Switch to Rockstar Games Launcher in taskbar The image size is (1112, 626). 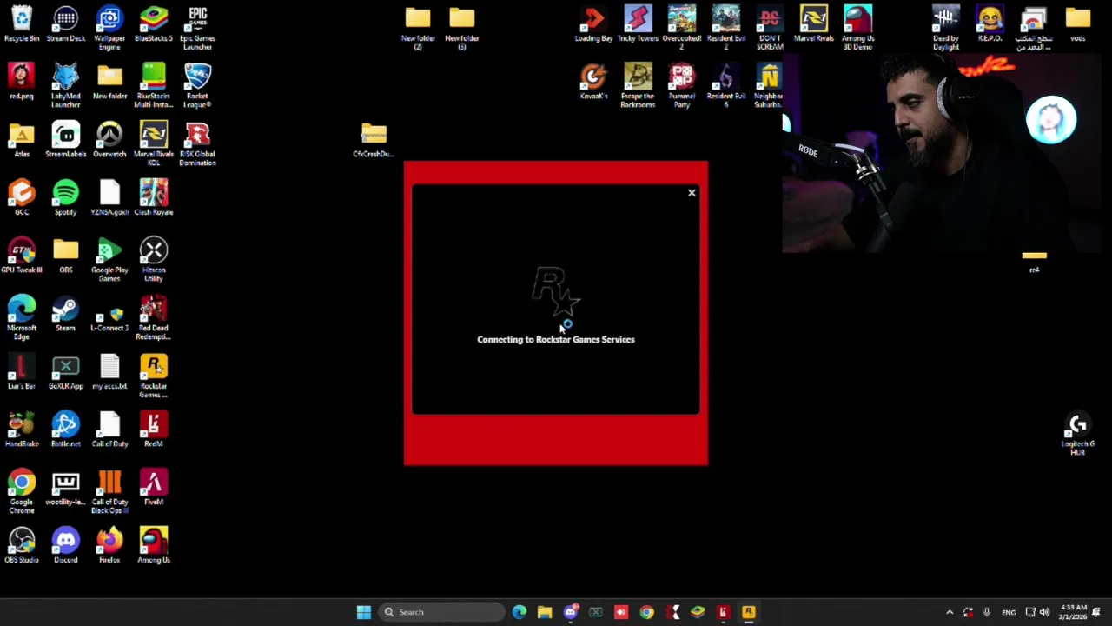748,612
